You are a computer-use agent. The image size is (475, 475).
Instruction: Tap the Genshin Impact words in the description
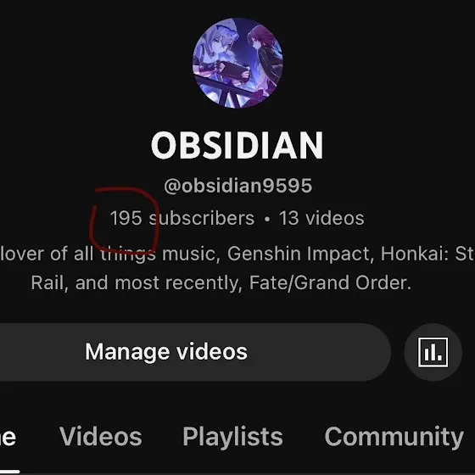[299, 254]
